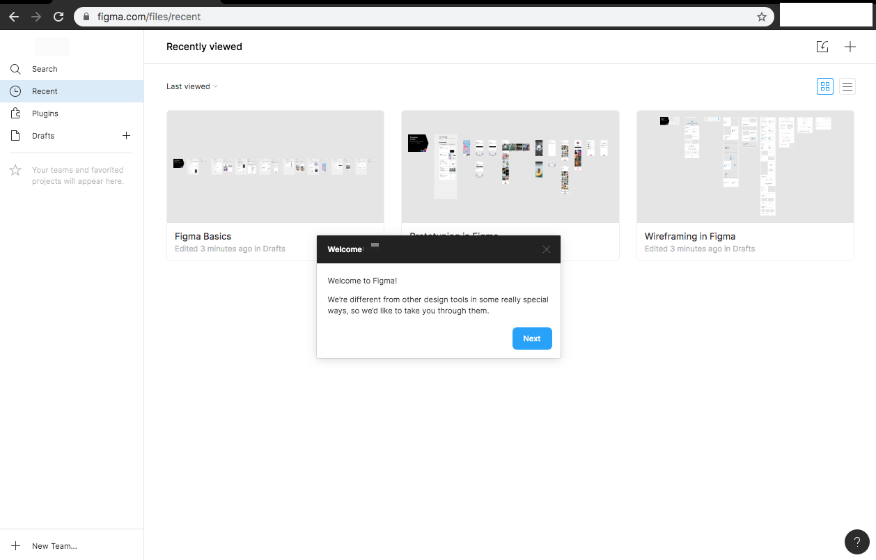Create new file with top-right plus icon
This screenshot has height=560, width=876.
850,47
